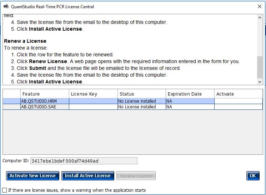Enable the license issues warning checkbox
Screen dimensions: 266x195
5,190
